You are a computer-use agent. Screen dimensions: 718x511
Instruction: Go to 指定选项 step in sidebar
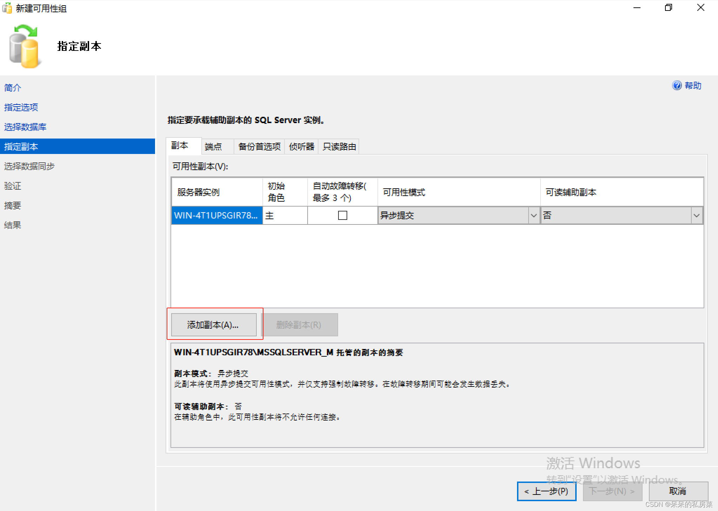tap(21, 107)
